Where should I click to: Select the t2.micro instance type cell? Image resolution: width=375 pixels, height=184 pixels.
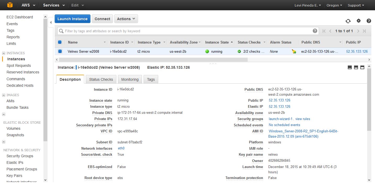point(144,51)
